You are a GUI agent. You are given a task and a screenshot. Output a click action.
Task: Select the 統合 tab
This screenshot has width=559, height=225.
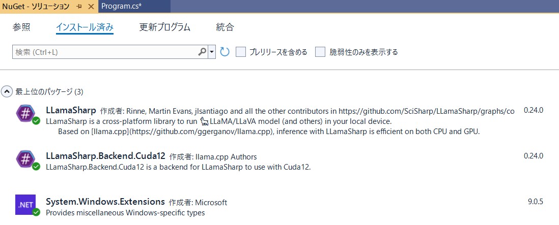tap(225, 27)
